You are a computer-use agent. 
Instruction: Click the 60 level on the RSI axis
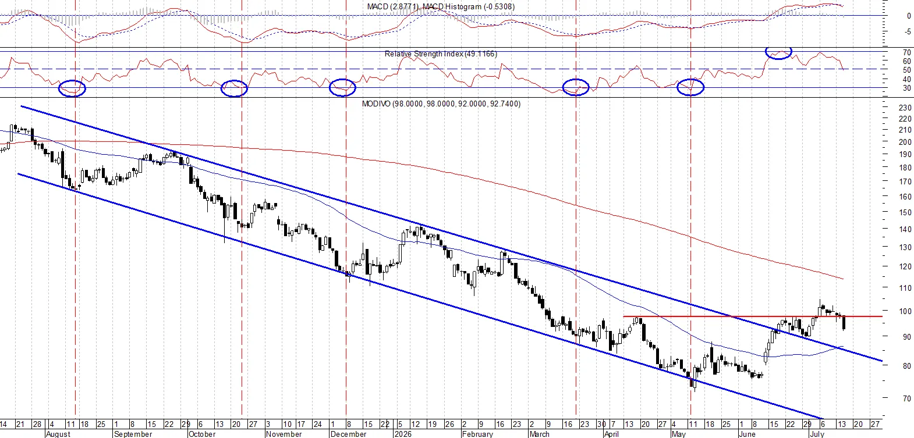907,62
